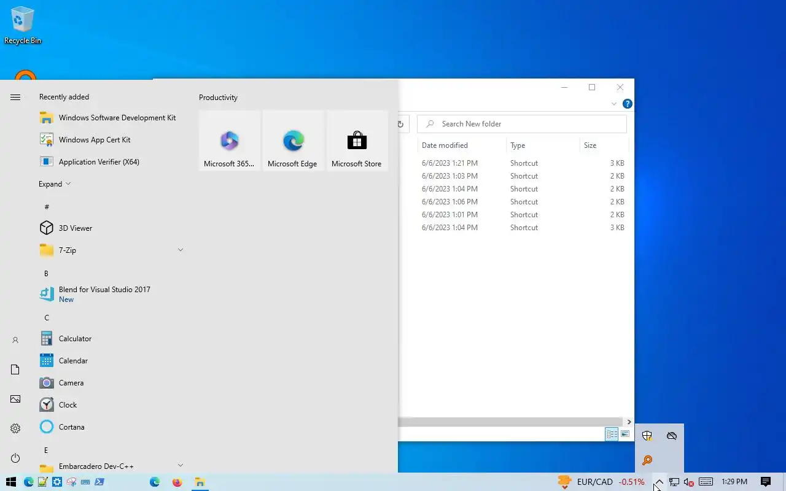Jump via the # letter header

(47, 207)
